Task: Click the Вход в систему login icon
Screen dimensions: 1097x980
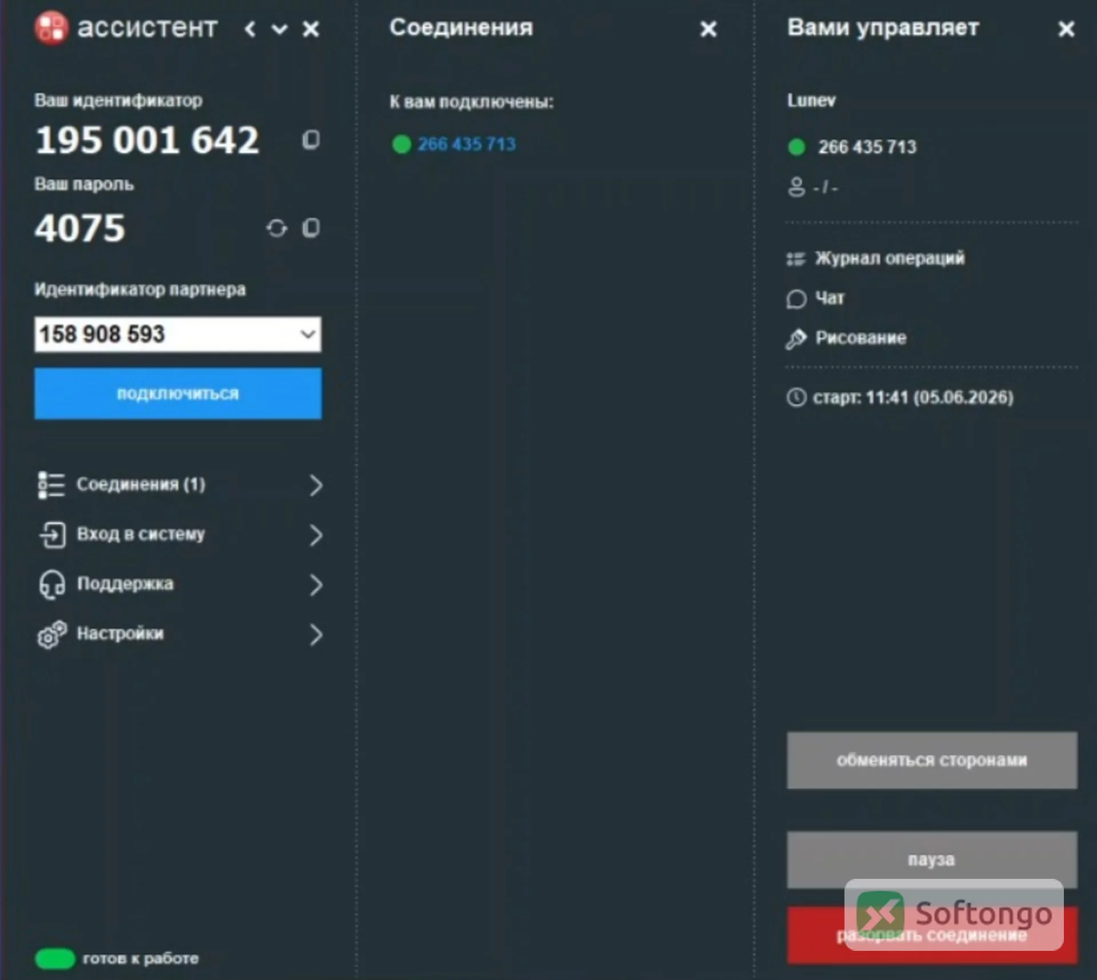Action: [x=52, y=535]
